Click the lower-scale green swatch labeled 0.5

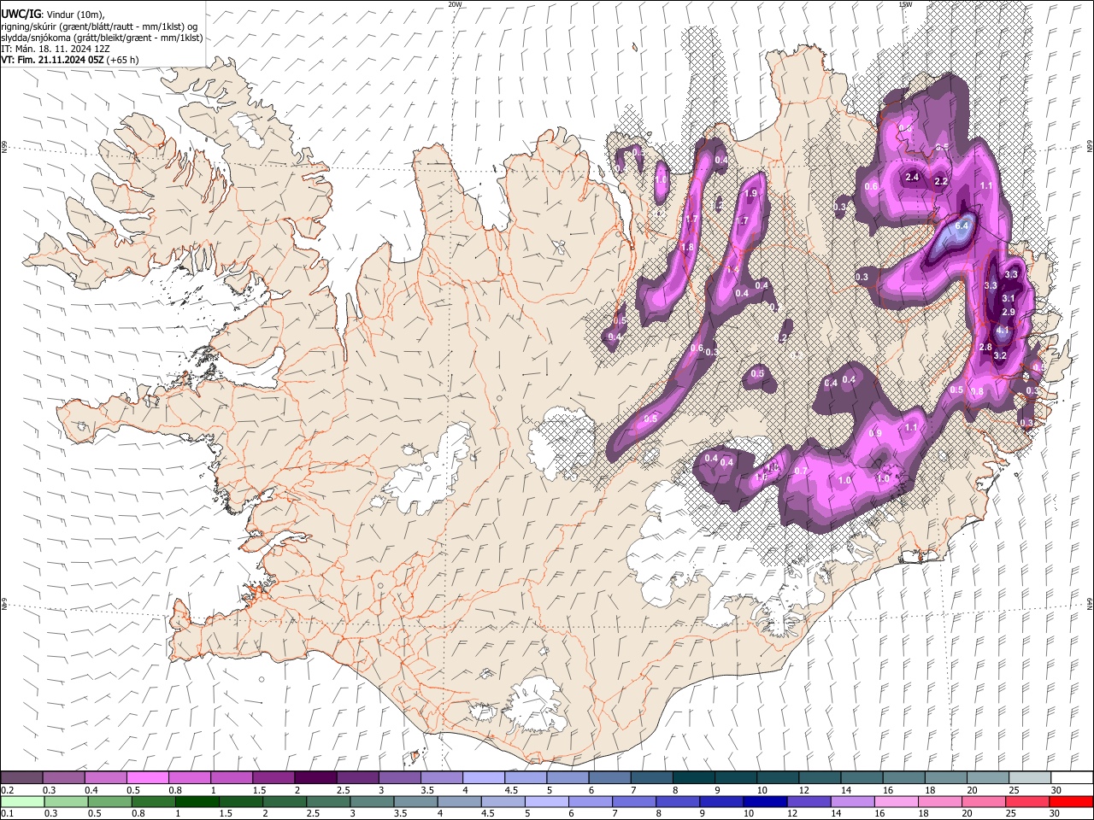point(109,801)
